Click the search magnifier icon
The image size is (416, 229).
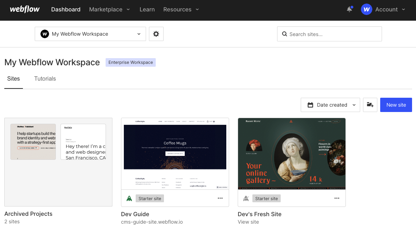284,34
